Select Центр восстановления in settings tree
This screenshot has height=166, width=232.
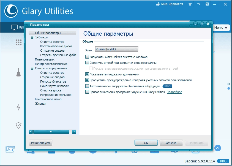(51, 64)
